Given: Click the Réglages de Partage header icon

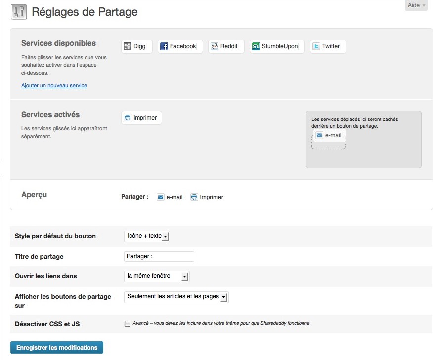Looking at the screenshot, I should [18, 12].
